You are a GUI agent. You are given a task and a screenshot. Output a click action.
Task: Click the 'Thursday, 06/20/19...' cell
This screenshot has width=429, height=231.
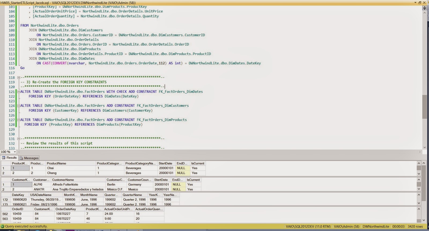tap(46, 200)
